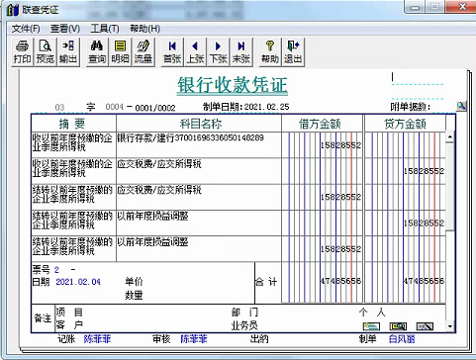
Task: Click the magnifier icon beside 附单据数
Action: 461,106
